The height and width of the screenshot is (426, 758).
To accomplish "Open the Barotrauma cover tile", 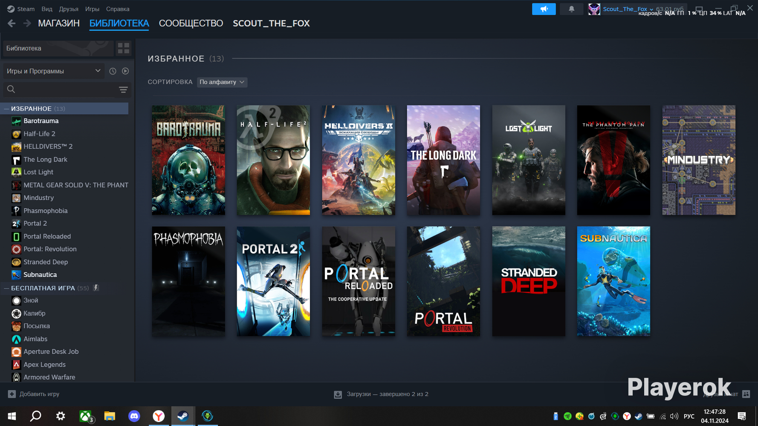I will [188, 160].
